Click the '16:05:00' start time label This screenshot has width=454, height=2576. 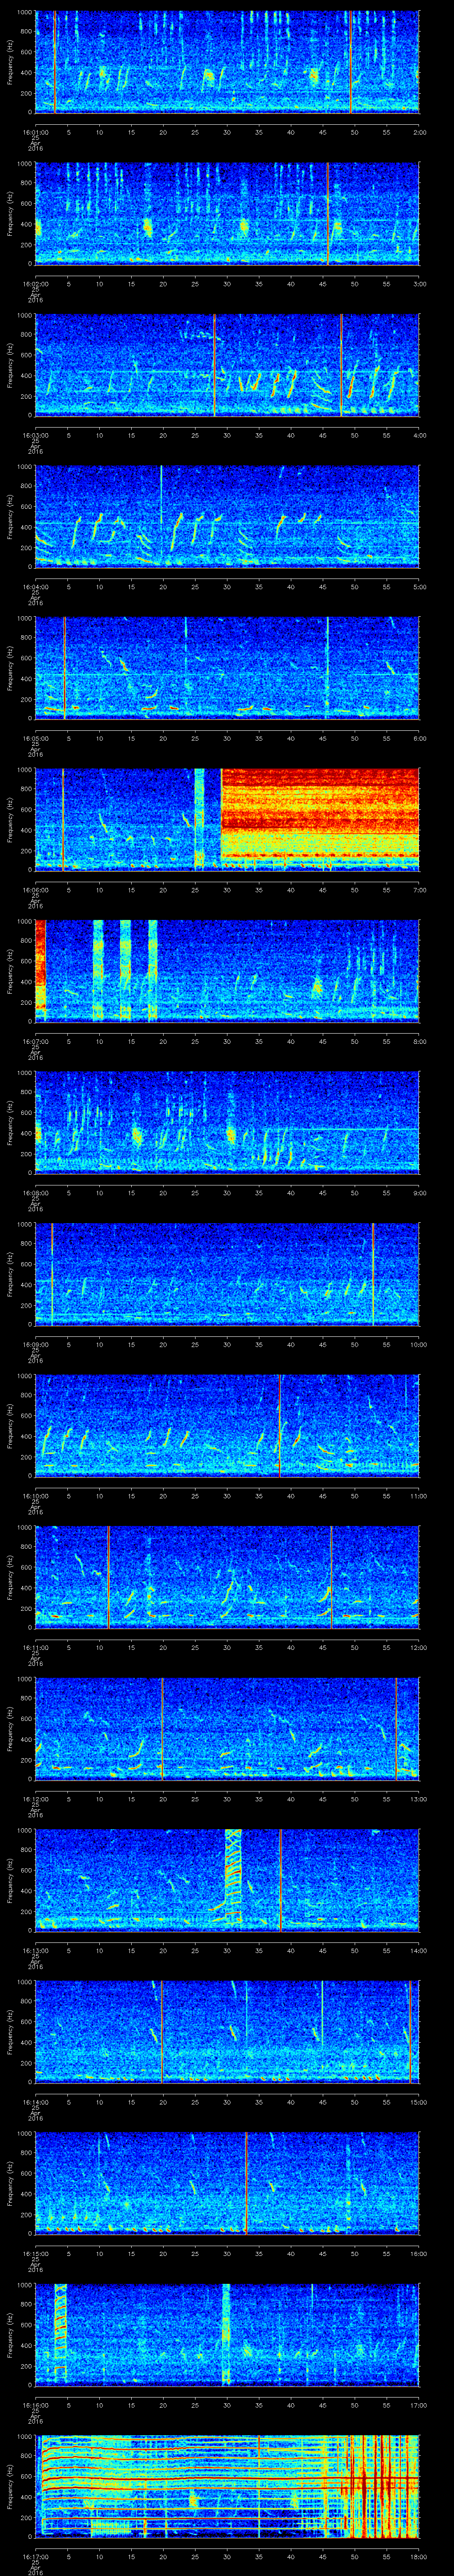[36, 738]
